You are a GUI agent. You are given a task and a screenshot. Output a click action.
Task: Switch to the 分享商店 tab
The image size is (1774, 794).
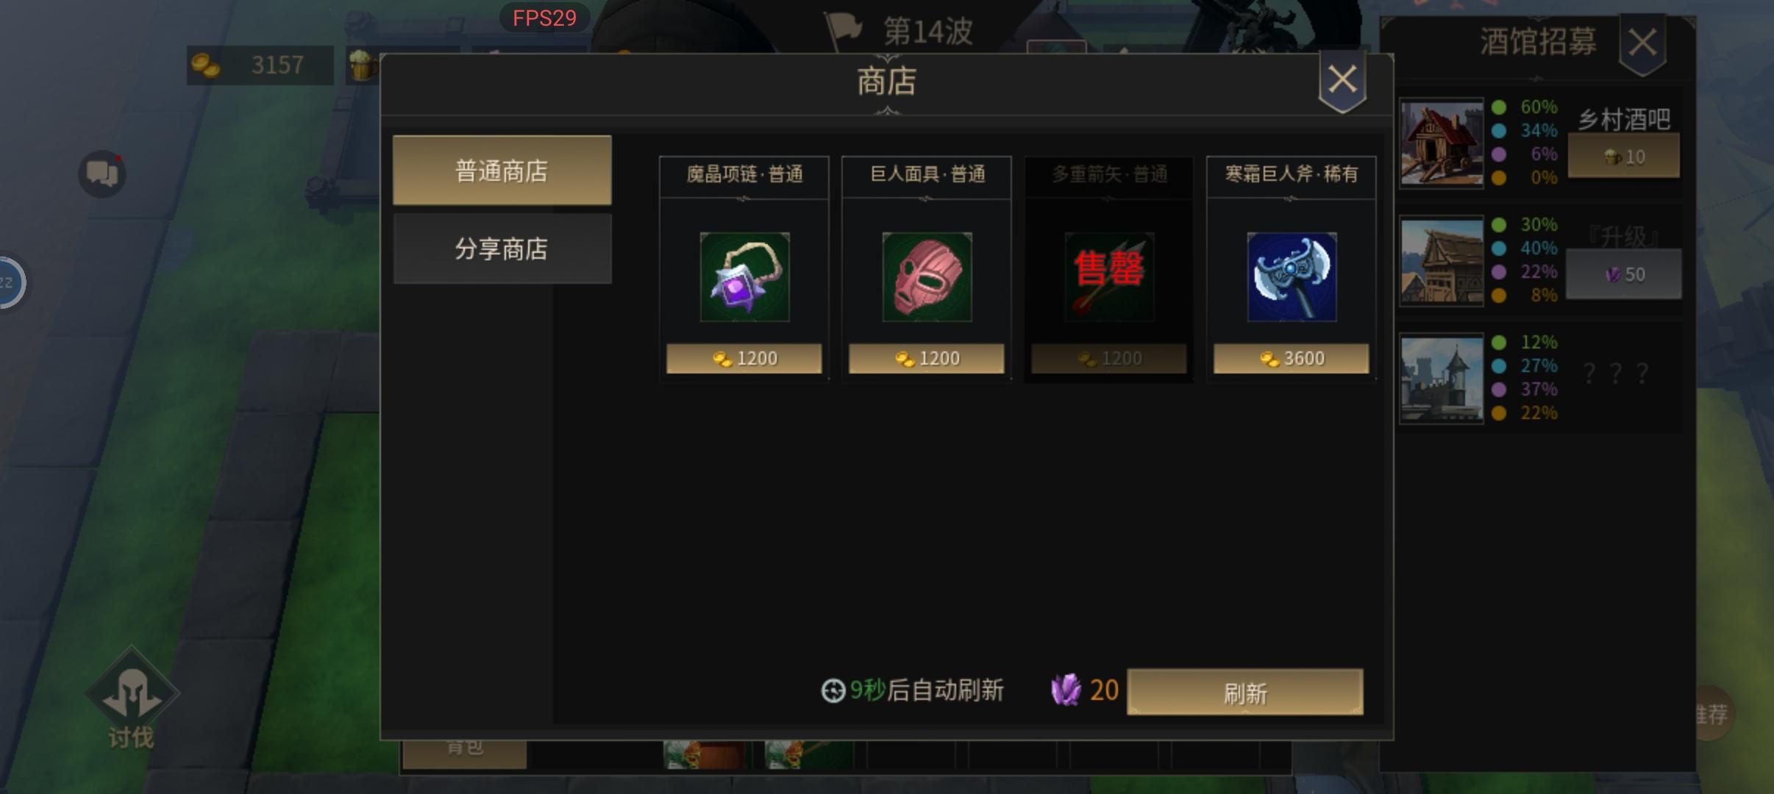tap(502, 248)
